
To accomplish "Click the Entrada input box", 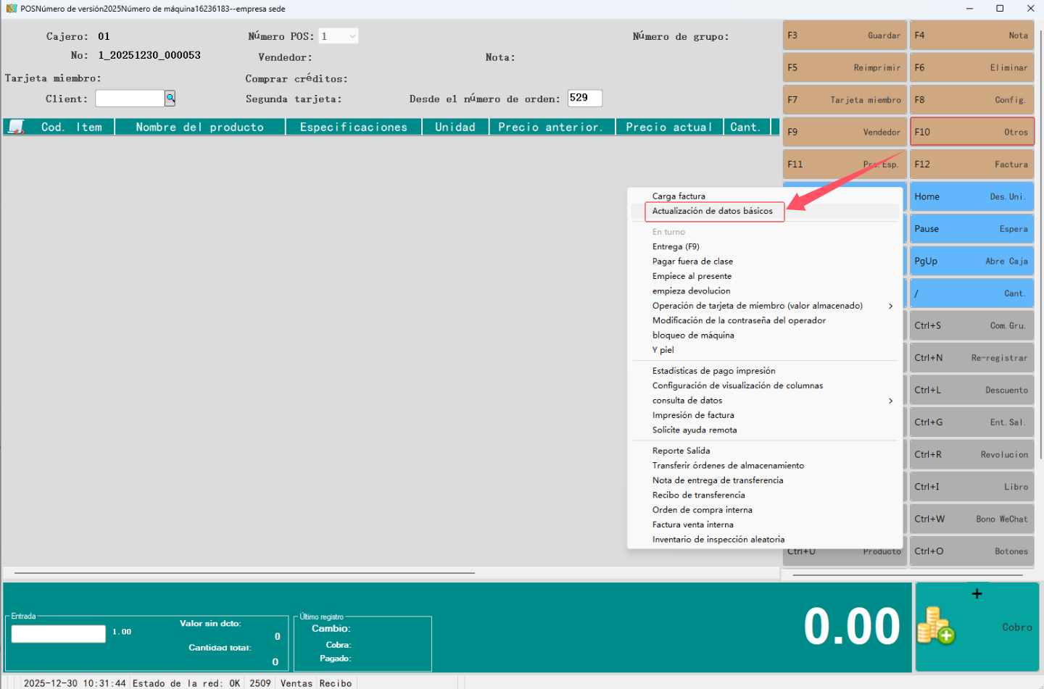I will [59, 634].
